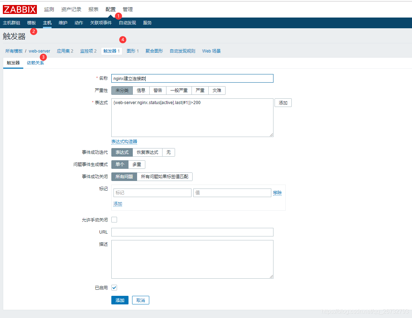Go to 自动发现 submenu
Screen dimensions: 412x318
pos(127,23)
